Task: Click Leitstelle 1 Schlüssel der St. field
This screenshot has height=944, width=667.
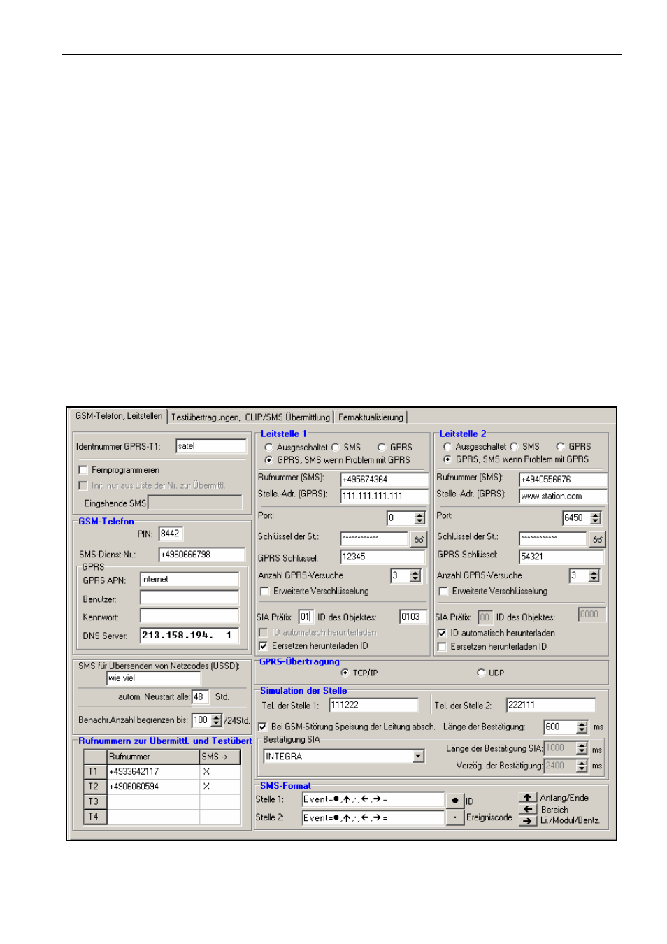Action: (374, 538)
